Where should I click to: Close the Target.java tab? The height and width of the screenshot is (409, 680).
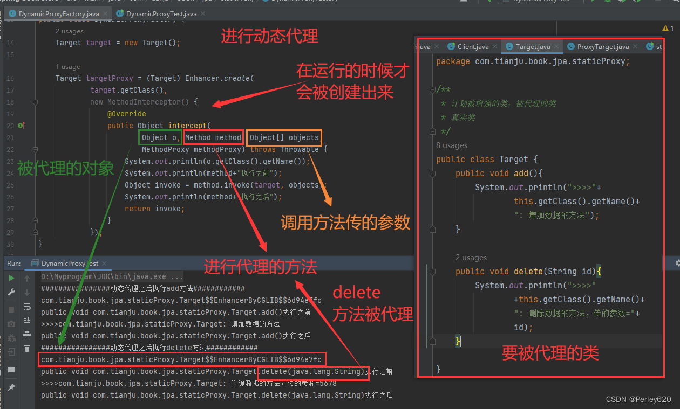pos(557,47)
